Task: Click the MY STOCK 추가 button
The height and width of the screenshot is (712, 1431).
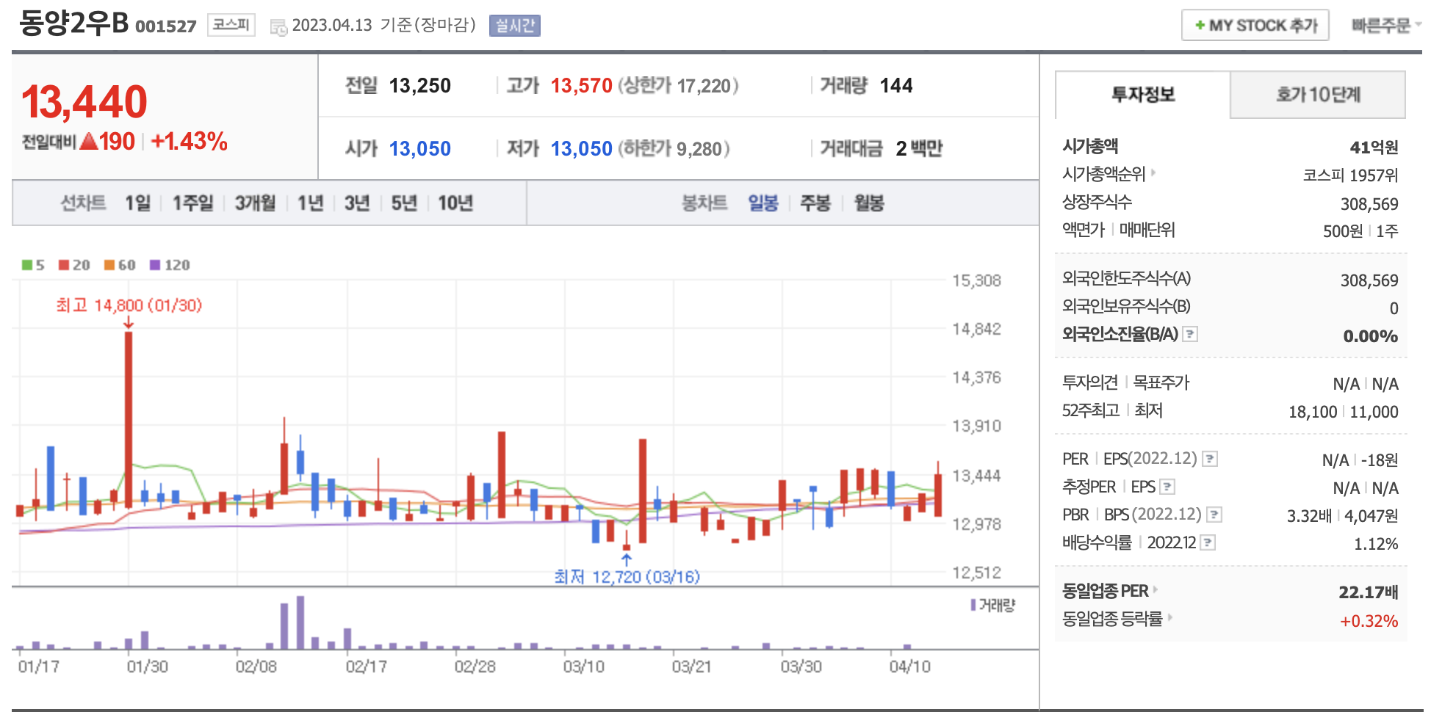Action: pyautogui.click(x=1255, y=26)
